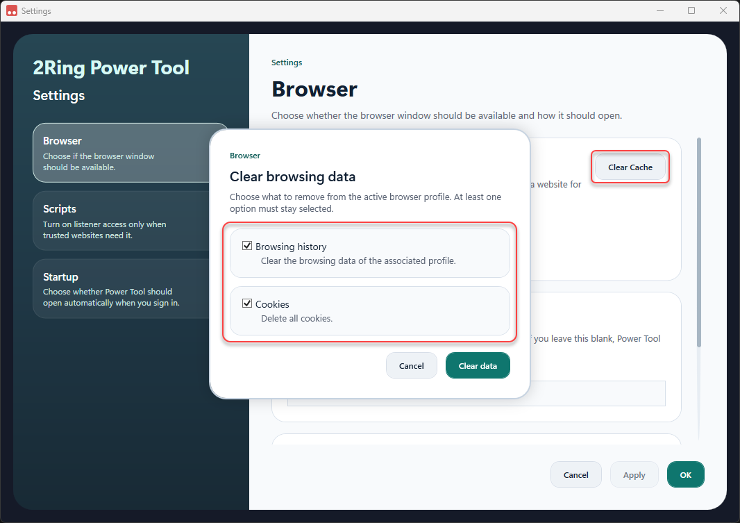Click the 'Delete all cookies.' description text

tap(297, 319)
